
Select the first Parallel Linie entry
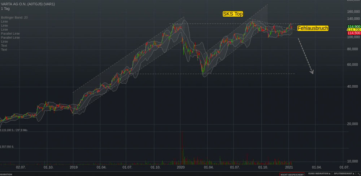(x=10, y=34)
